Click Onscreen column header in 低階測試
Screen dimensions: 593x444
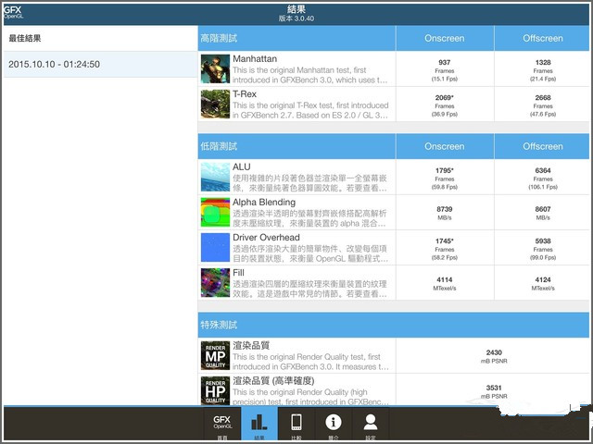pyautogui.click(x=445, y=146)
